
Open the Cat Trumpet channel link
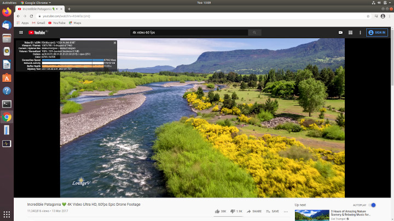click(338, 219)
